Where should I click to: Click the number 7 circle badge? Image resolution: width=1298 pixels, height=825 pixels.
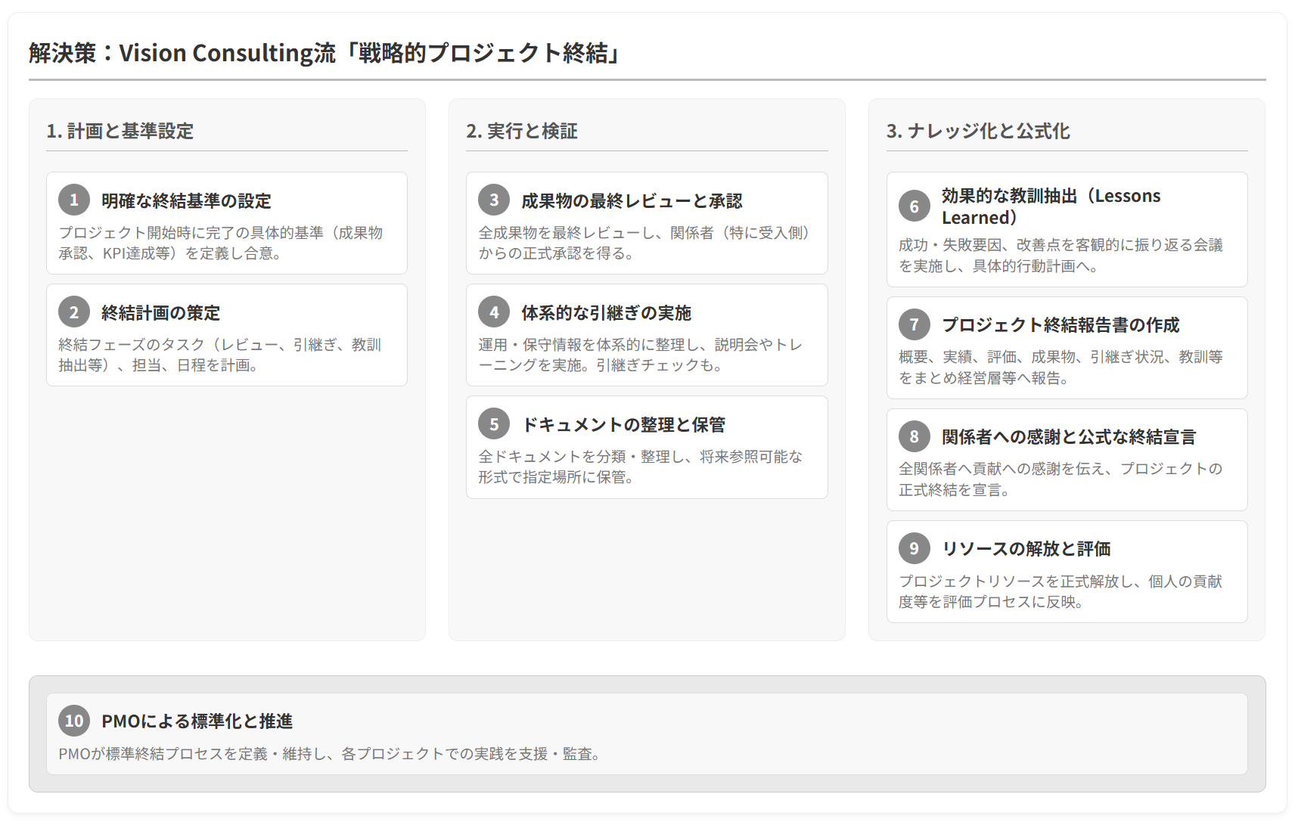[x=914, y=324]
